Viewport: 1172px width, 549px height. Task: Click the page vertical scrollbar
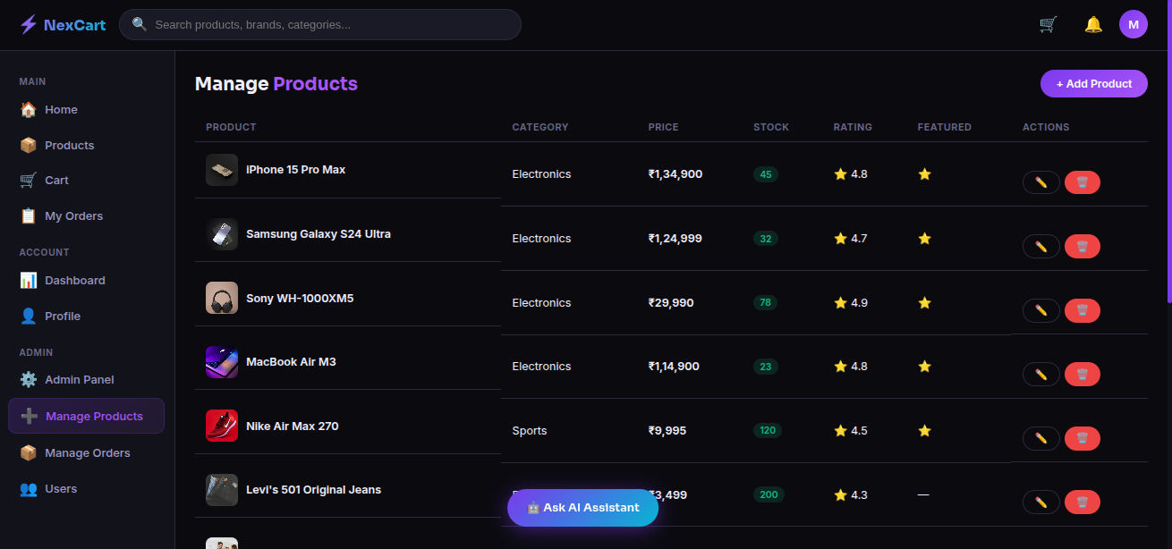[x=1168, y=152]
